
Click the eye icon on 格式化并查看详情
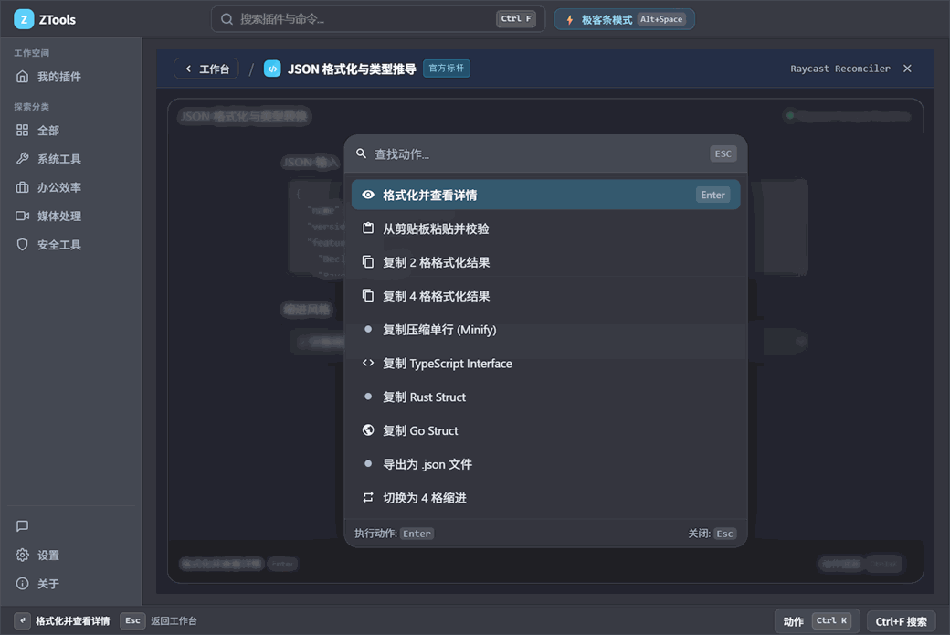tap(368, 196)
